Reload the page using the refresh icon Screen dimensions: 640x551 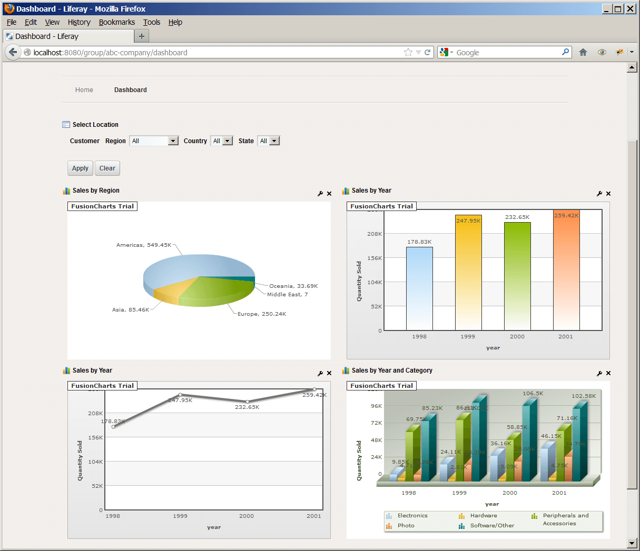[x=428, y=52]
